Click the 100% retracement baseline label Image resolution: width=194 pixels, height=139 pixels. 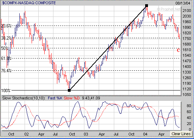click(x=6, y=91)
